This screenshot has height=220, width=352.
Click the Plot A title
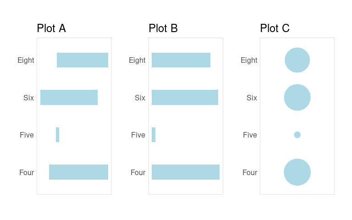[51, 28]
